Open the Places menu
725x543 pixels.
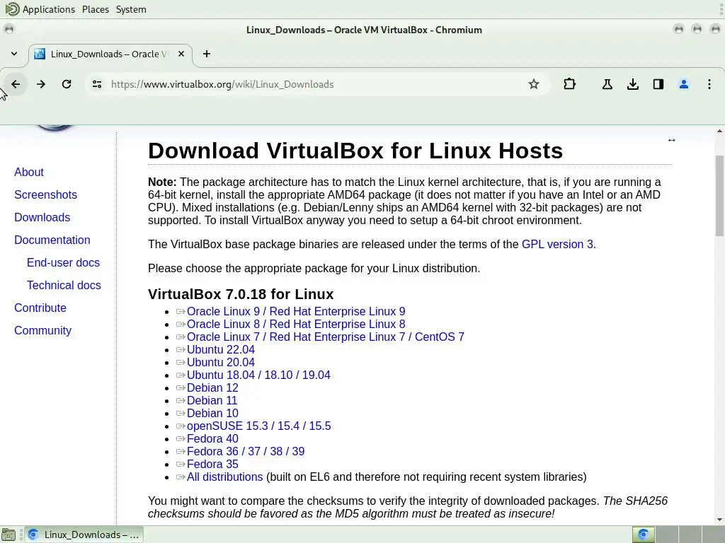click(x=96, y=9)
